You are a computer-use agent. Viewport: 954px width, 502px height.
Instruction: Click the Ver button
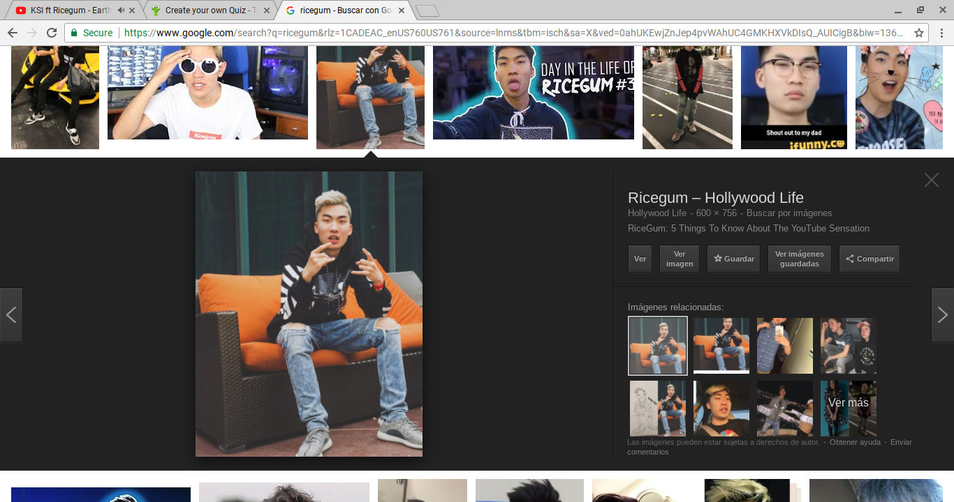[640, 259]
